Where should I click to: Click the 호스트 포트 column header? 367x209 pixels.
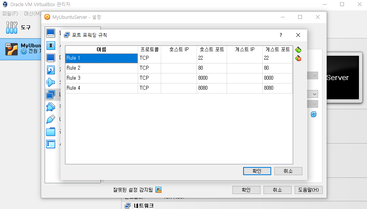pos(212,49)
